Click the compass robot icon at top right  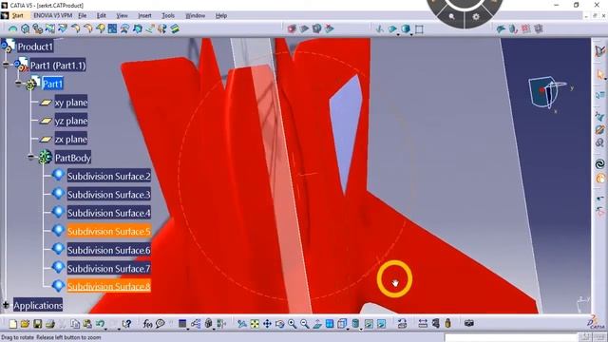[599, 50]
